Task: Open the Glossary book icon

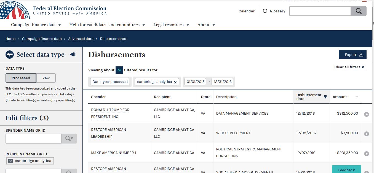Action: point(265,11)
